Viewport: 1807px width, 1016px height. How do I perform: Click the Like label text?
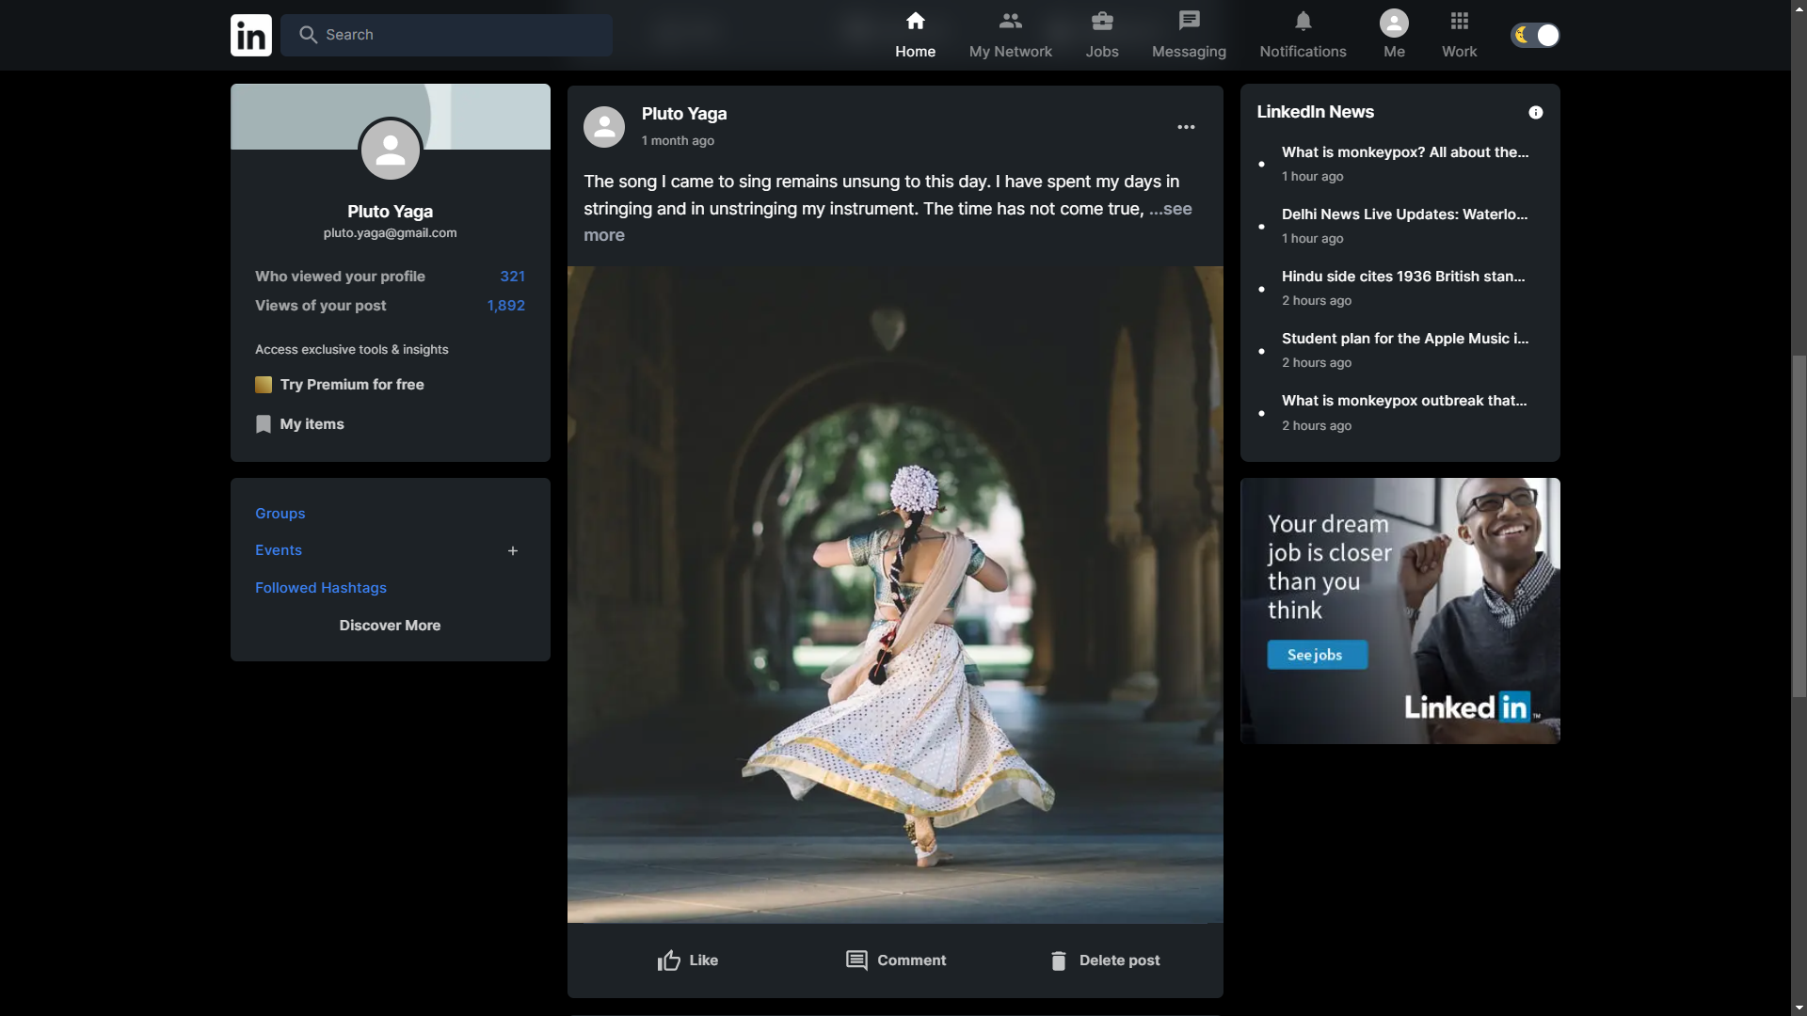tap(703, 960)
